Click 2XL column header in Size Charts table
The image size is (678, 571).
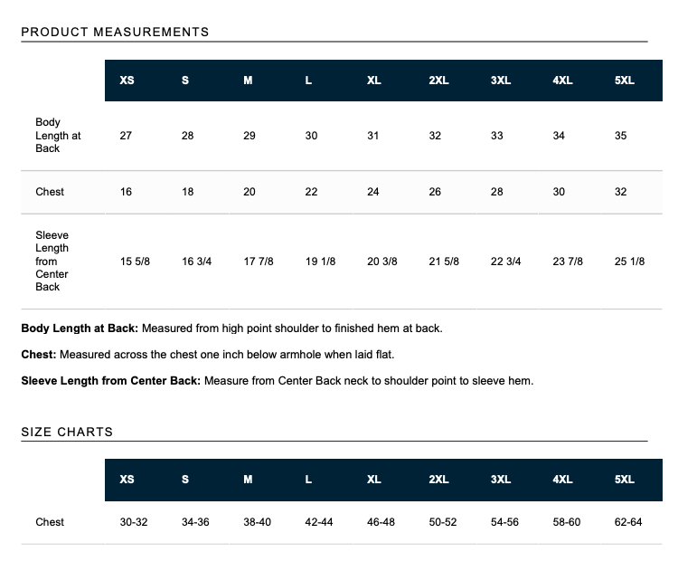438,480
